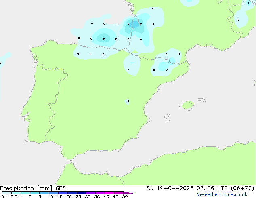Click the 'Su 19-04-2026 03..06 UTC (06+72)' timestamp
256x198 pixels.
pos(200,188)
